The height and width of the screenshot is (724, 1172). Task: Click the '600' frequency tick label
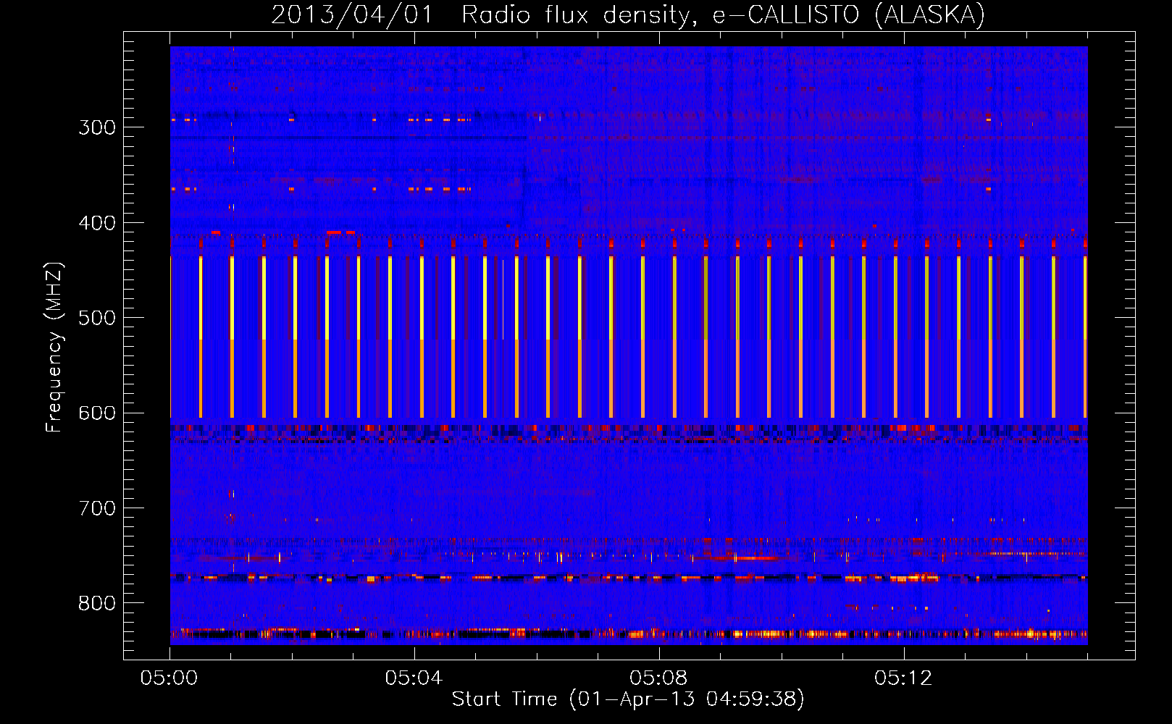[97, 413]
